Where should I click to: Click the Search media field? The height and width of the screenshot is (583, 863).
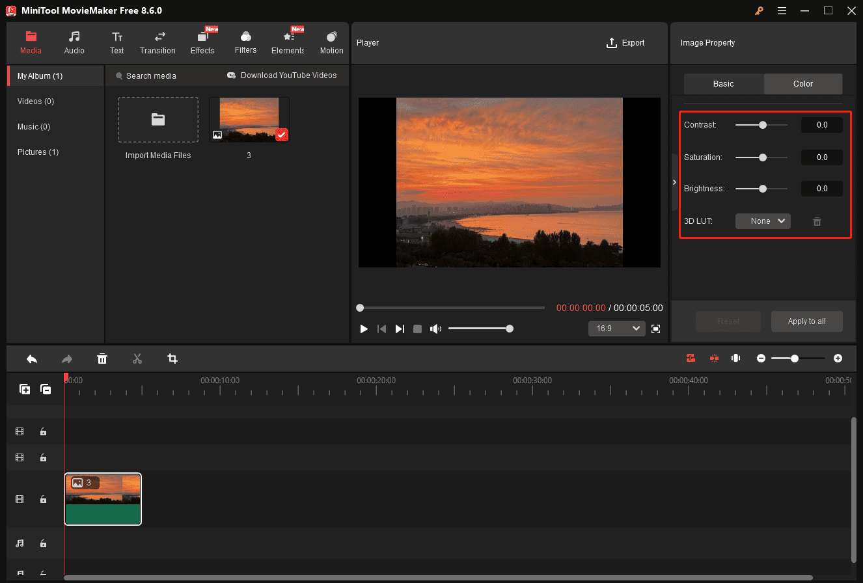pos(151,76)
